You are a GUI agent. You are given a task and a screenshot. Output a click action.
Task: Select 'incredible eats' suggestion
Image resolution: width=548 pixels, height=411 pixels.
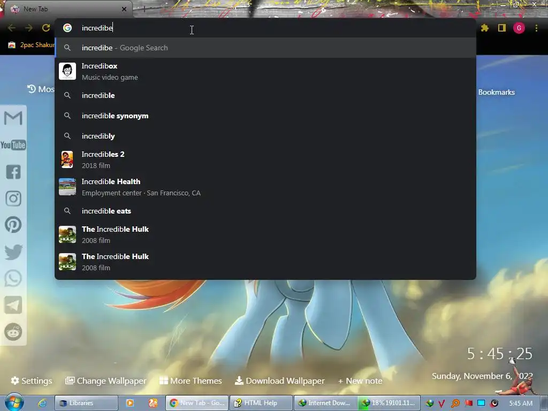(x=265, y=211)
